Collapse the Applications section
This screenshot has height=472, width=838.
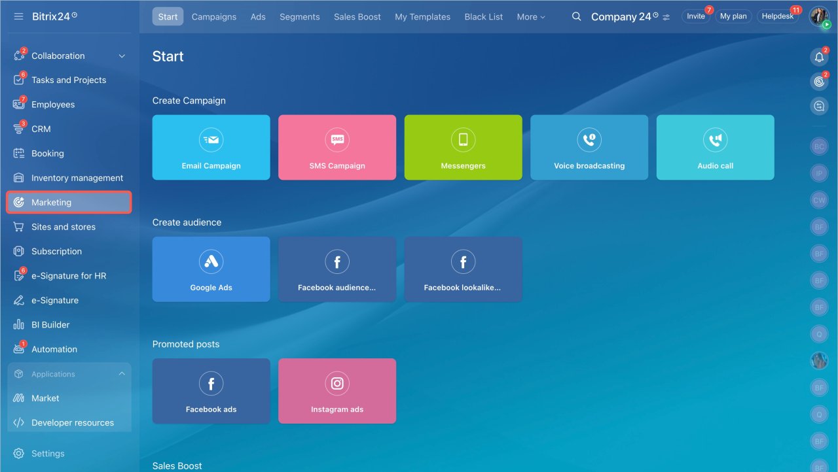coord(122,374)
